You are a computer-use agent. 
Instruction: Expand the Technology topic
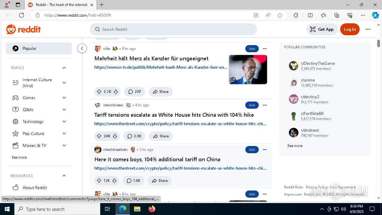click(64, 122)
